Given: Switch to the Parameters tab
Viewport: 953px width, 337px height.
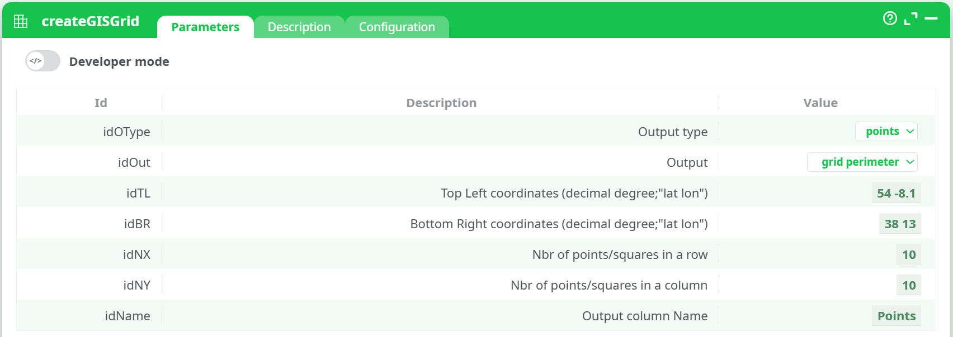Looking at the screenshot, I should pyautogui.click(x=205, y=27).
